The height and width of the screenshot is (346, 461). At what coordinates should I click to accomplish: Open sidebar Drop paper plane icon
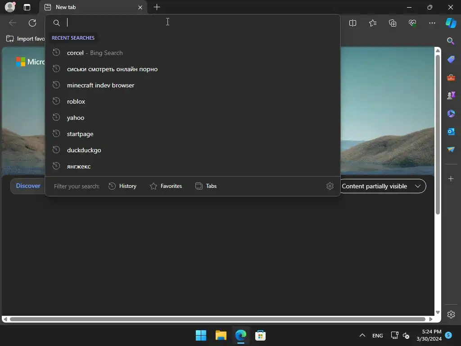click(x=451, y=150)
